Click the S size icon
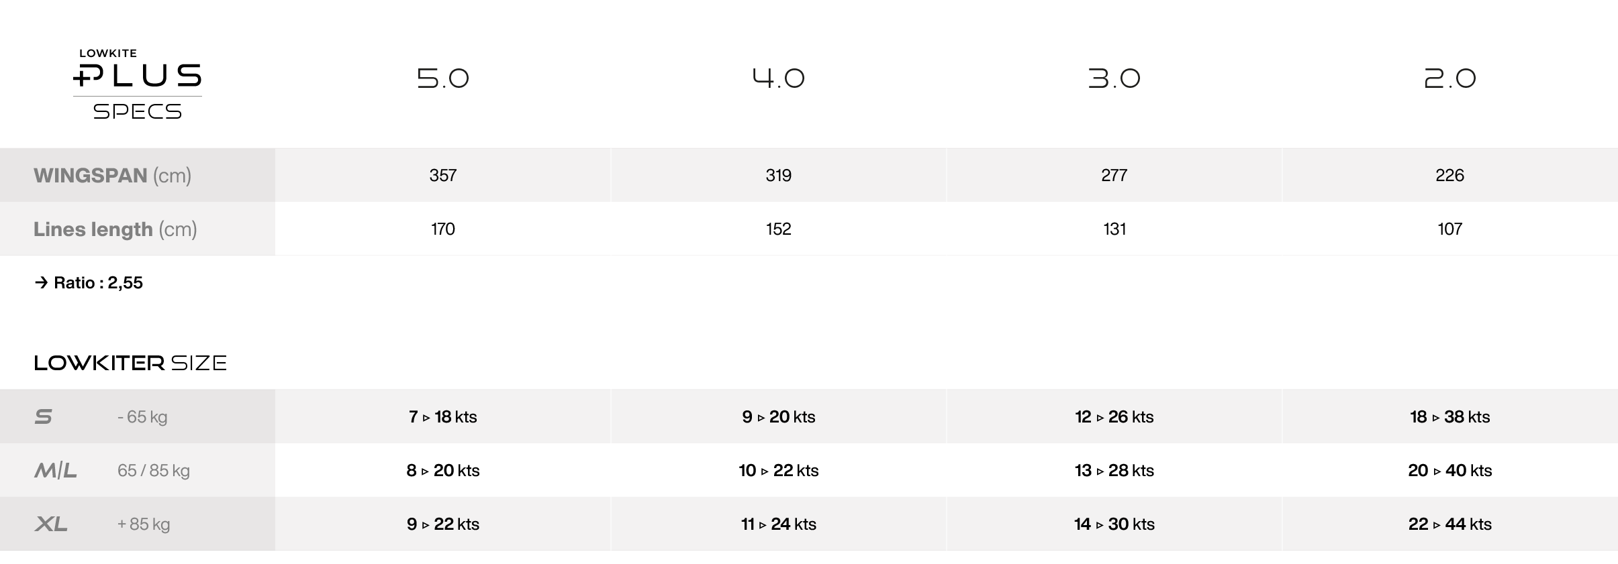1618x564 pixels. point(44,416)
